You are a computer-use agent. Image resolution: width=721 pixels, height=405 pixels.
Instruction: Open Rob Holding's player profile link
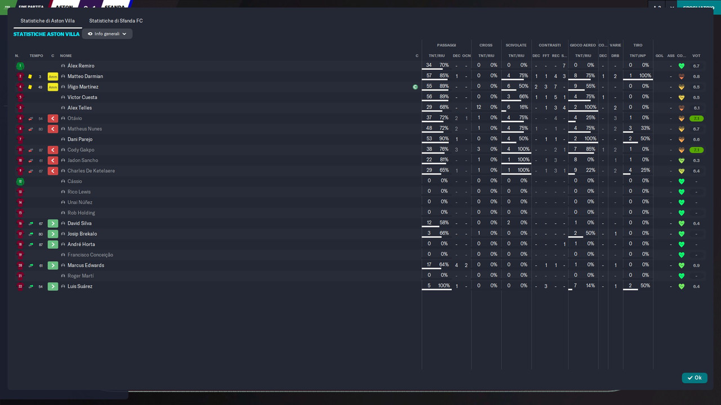pyautogui.click(x=81, y=213)
